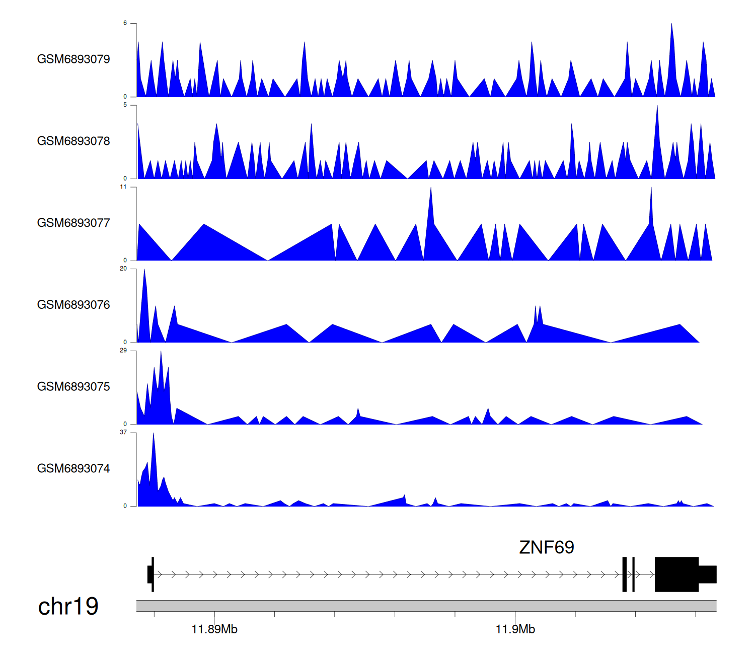Click the GSM6893079 track label
This screenshot has height=664, width=755.
click(x=73, y=59)
